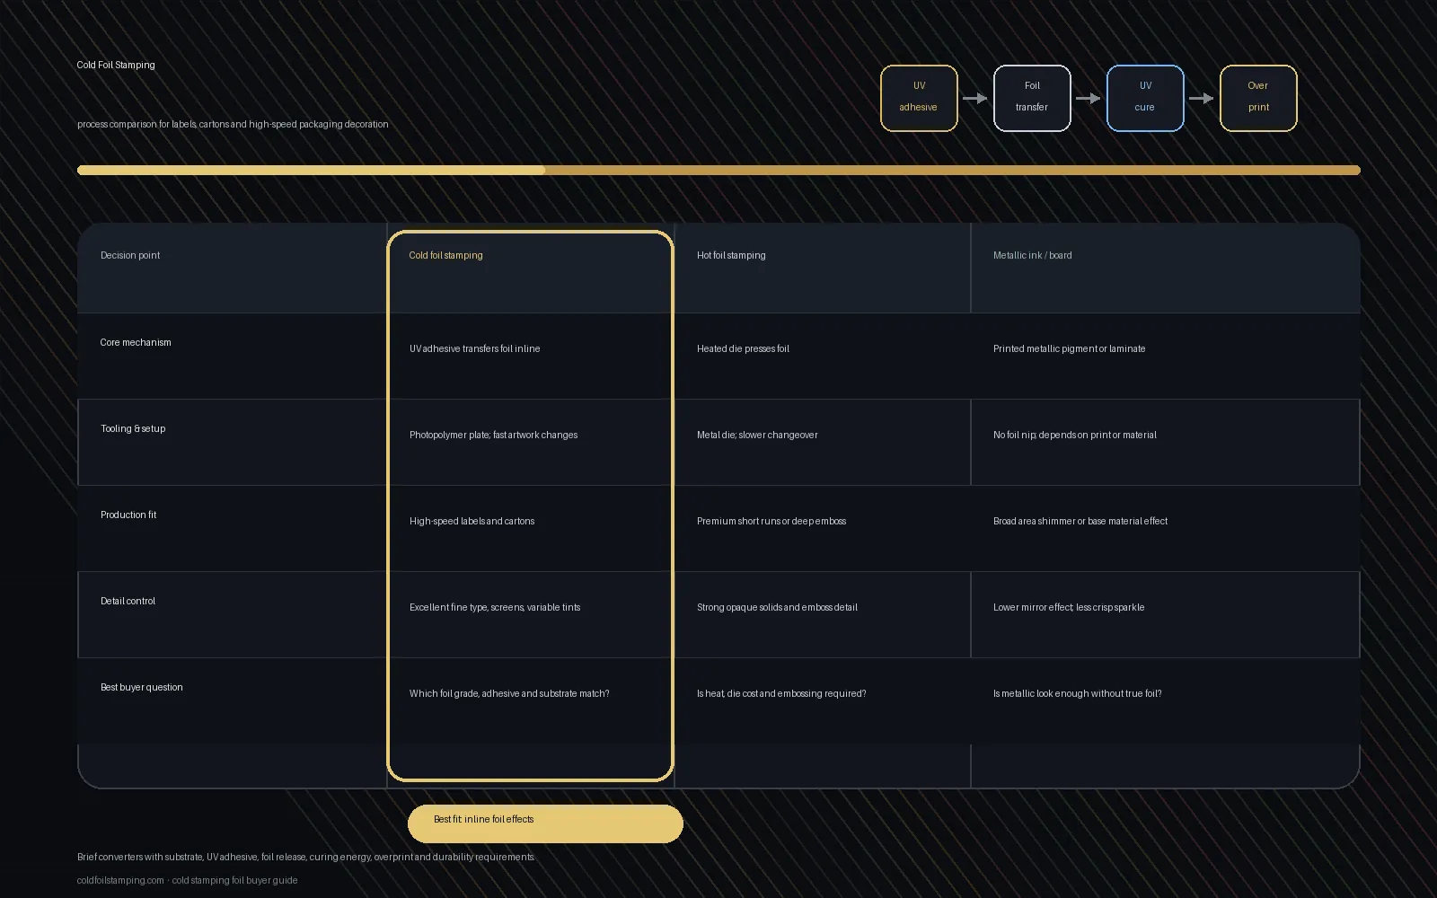The width and height of the screenshot is (1437, 898).
Task: Click 'Photopolymer plate; fast artwork changes' cell
Action: pos(493,435)
